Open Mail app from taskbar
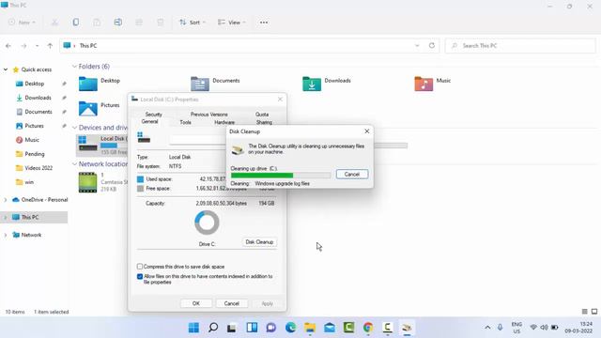The height and width of the screenshot is (338, 601). pos(330,328)
